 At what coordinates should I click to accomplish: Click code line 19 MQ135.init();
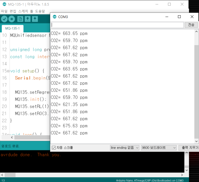coord(31,99)
